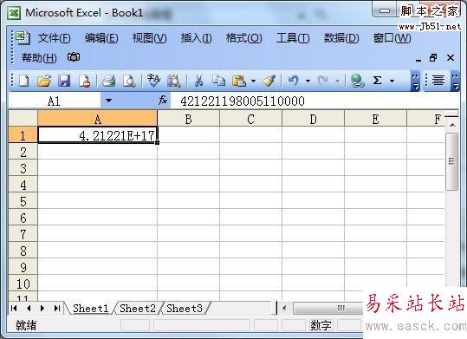The width and height of the screenshot is (467, 339).
Task: Click the A1 Name Box field
Action: click(55, 101)
